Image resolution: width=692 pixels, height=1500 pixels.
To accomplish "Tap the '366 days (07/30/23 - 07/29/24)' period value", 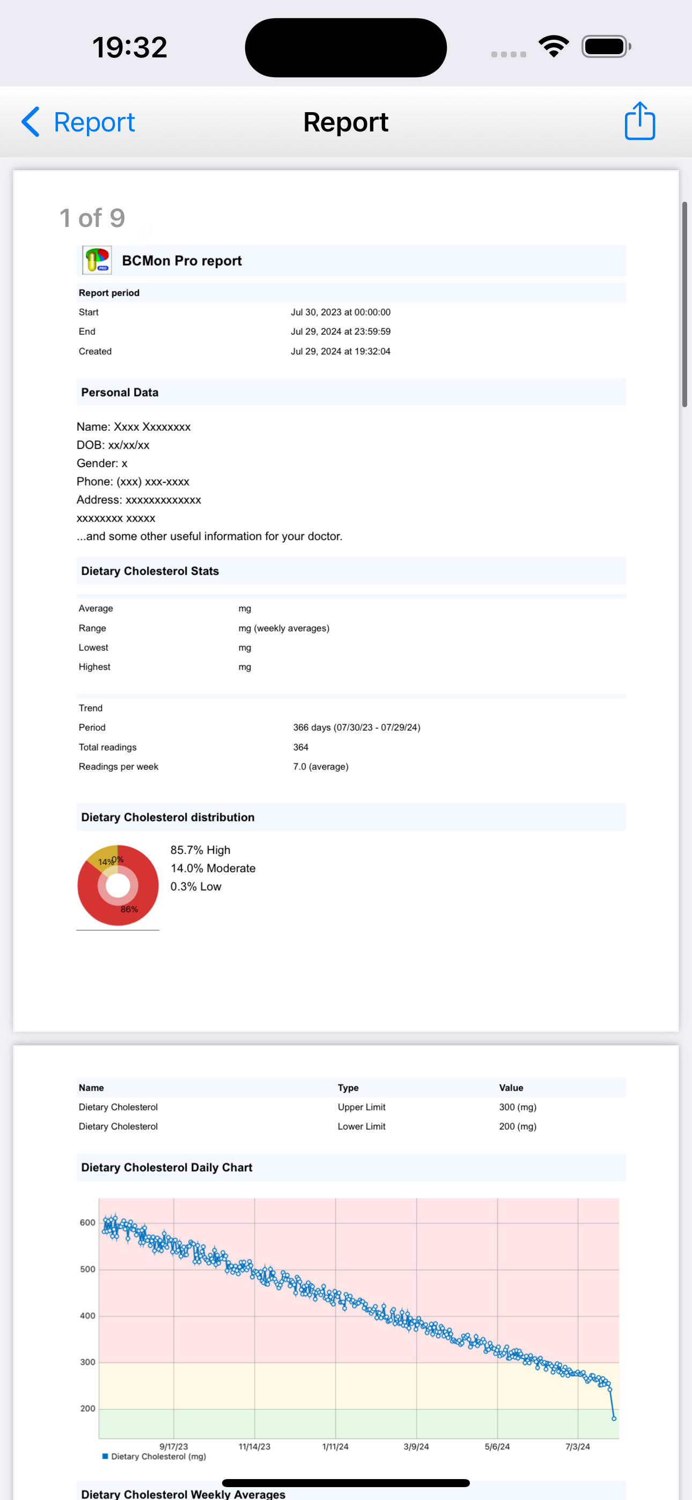I will click(357, 727).
